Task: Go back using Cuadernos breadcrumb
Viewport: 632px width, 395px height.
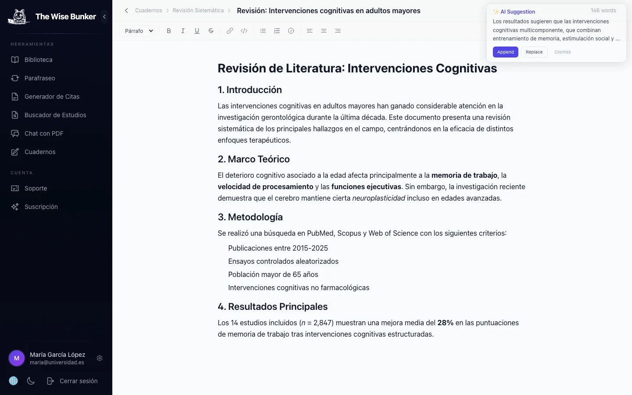Action: (x=148, y=10)
